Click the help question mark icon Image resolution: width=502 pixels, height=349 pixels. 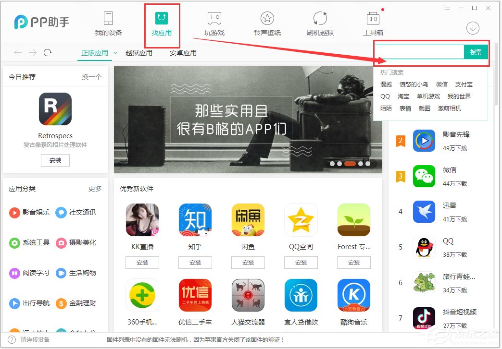click(x=12, y=339)
